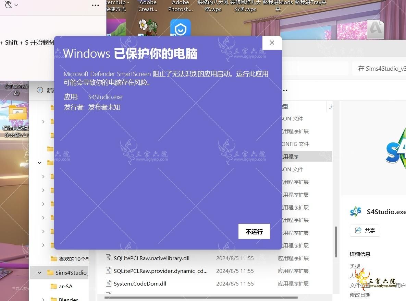Viewport: 406px width, 301px height.
Task: Select SQLitePCLRaw.nativelibrary.dll file
Action: [151, 258]
